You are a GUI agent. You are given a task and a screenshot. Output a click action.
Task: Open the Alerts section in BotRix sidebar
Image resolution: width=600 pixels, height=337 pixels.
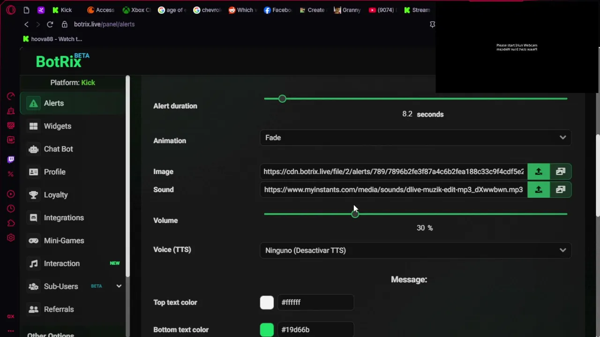click(73, 103)
